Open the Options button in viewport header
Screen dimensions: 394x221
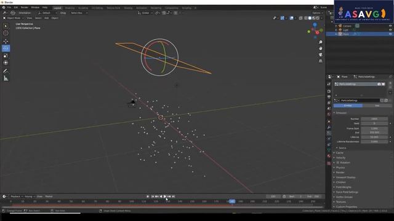tap(317, 13)
